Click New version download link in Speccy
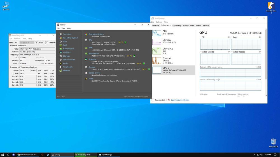This screenshot has width=280, height=157. pos(136,96)
